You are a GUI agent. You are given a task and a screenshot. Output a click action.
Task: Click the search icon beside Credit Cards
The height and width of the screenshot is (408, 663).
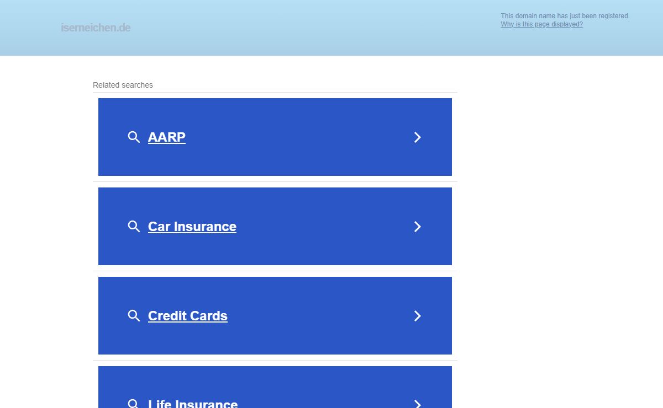pyautogui.click(x=134, y=316)
